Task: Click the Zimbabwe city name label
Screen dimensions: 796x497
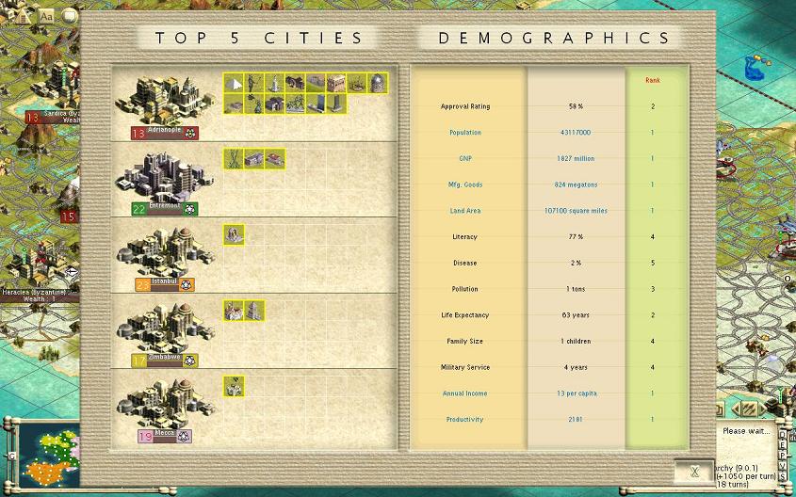Action: (x=164, y=358)
